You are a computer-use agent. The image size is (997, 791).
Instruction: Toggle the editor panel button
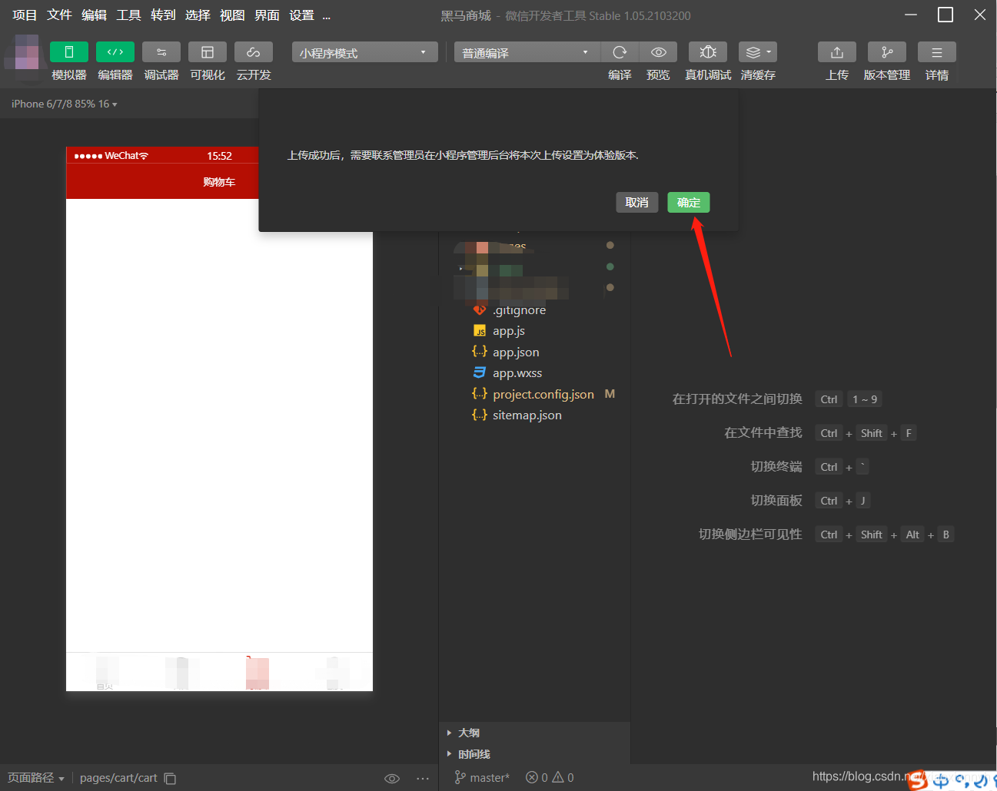tap(115, 51)
